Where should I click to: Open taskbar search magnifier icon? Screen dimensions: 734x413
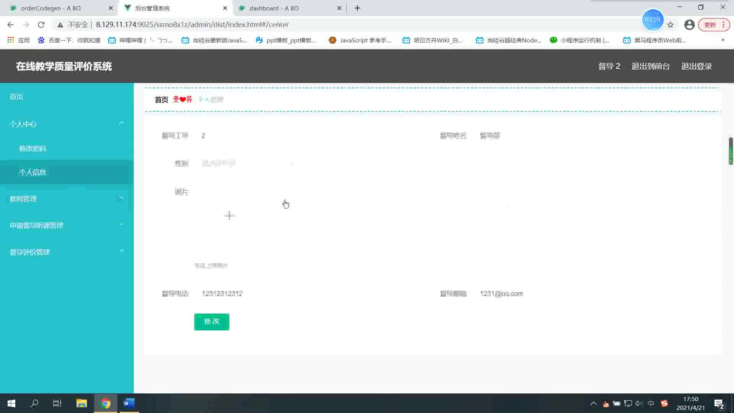point(35,403)
